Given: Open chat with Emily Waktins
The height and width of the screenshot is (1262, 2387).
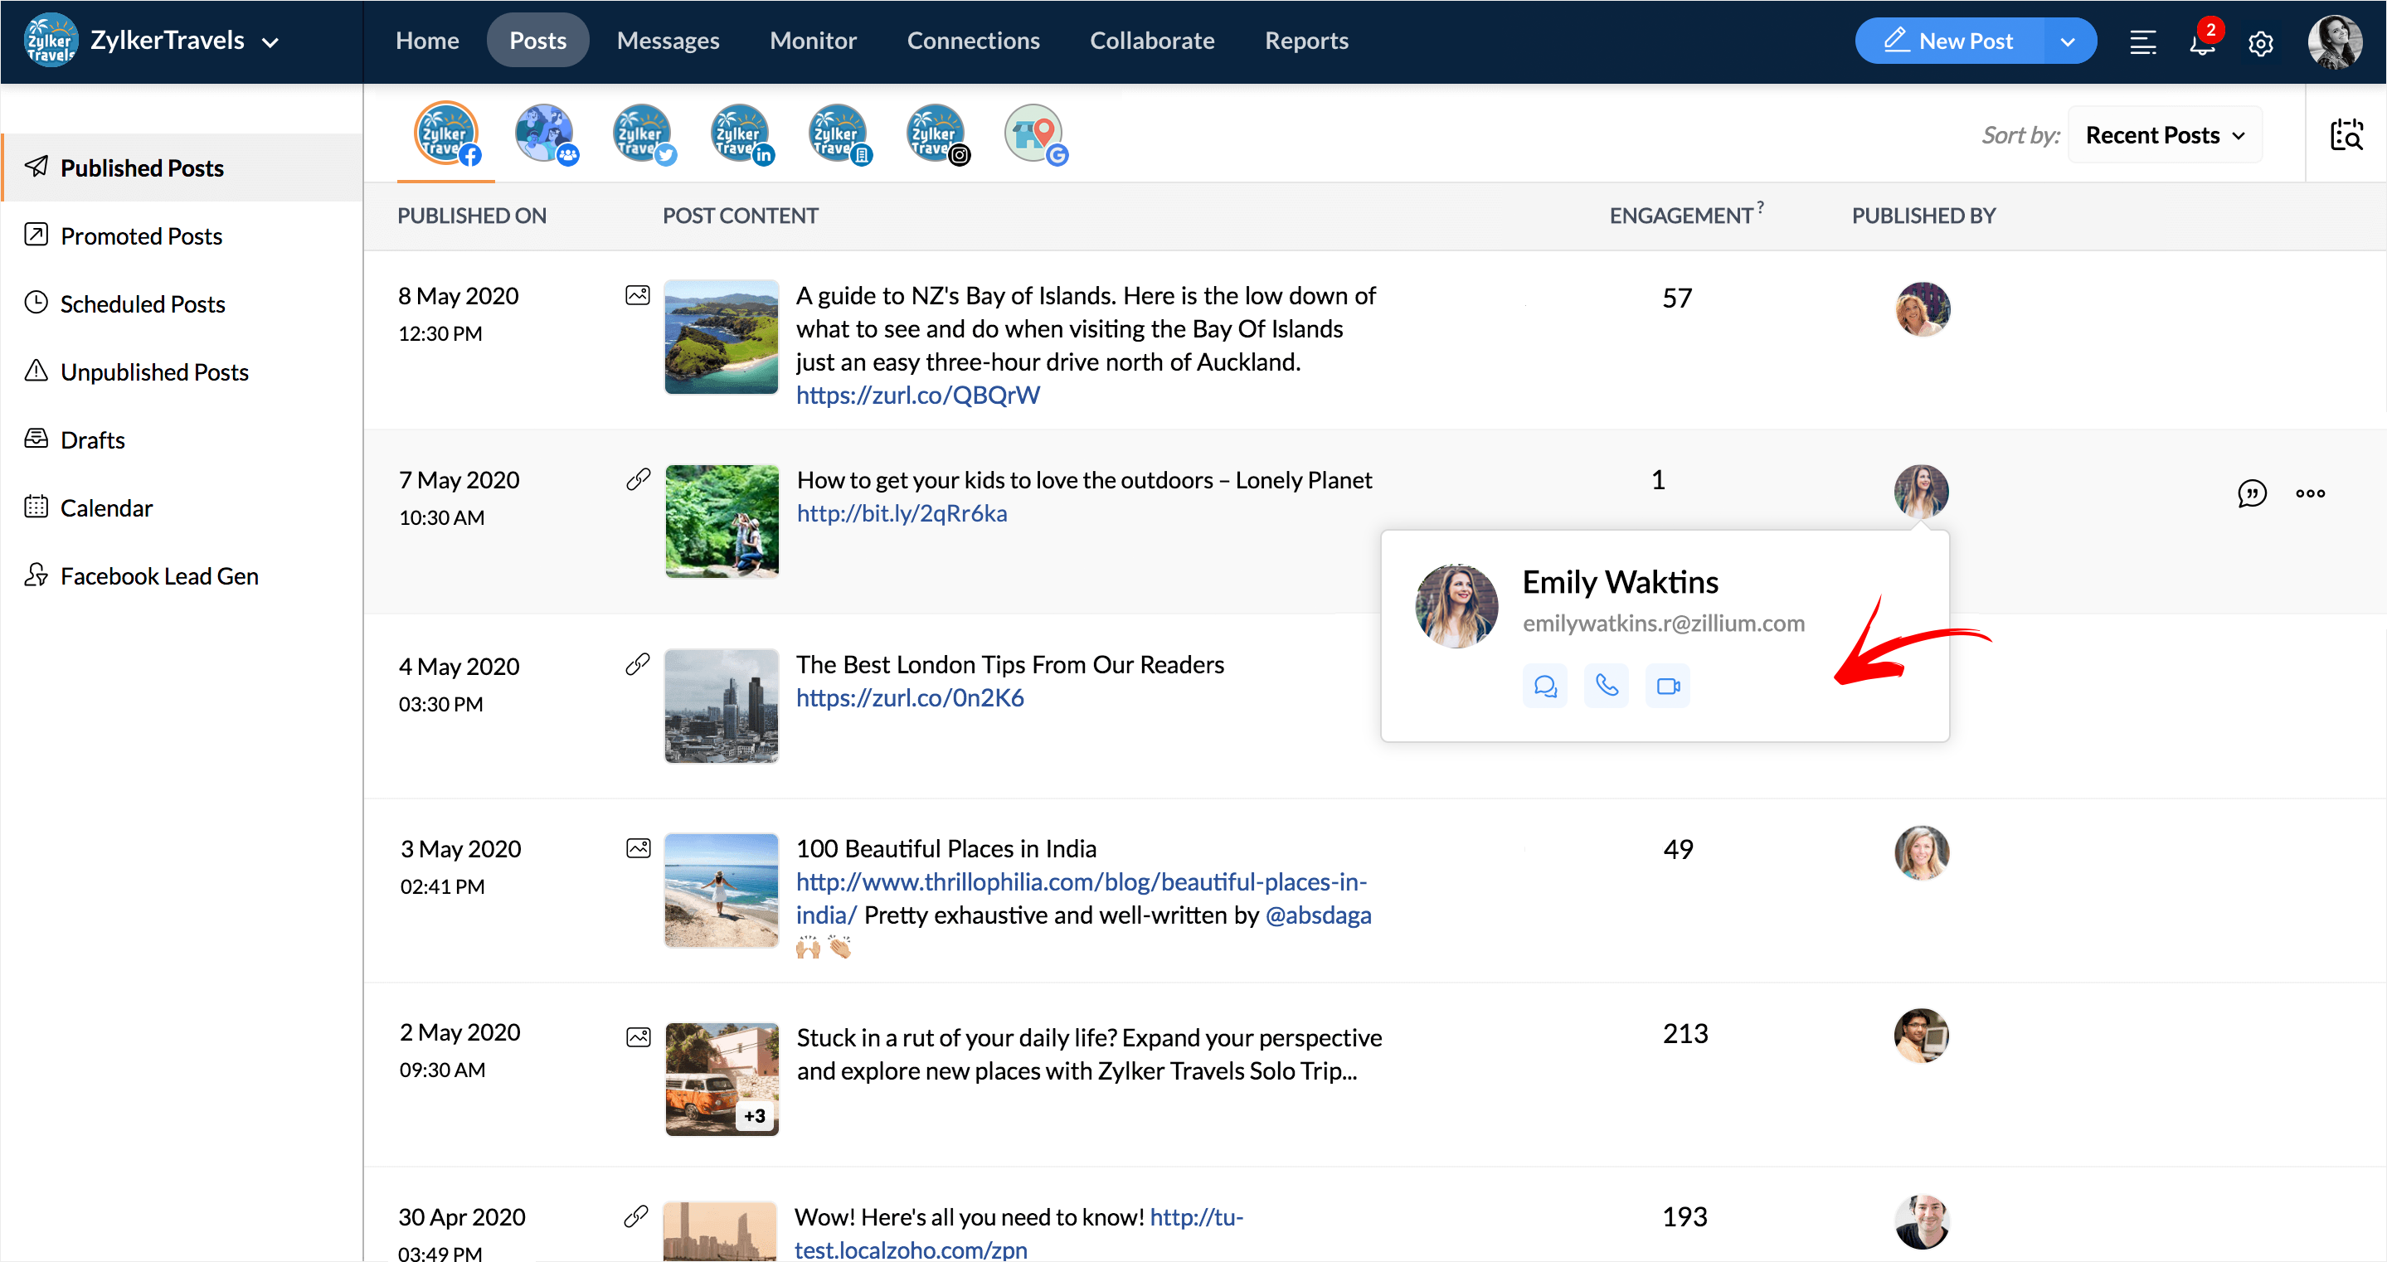Looking at the screenshot, I should click(x=1544, y=686).
